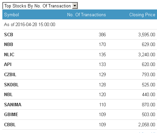The width and height of the screenshot is (157, 133).
Task: Click the GBIME symbol
Action: click(11, 114)
